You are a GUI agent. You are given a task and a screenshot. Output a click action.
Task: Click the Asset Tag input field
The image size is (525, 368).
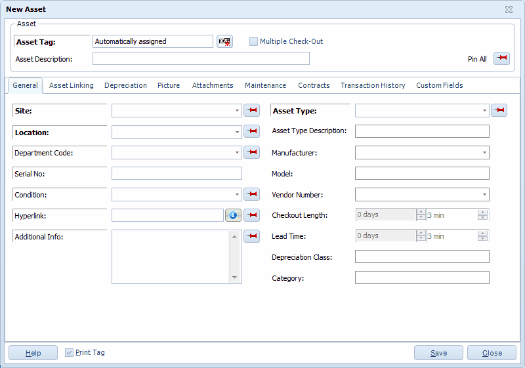(153, 41)
